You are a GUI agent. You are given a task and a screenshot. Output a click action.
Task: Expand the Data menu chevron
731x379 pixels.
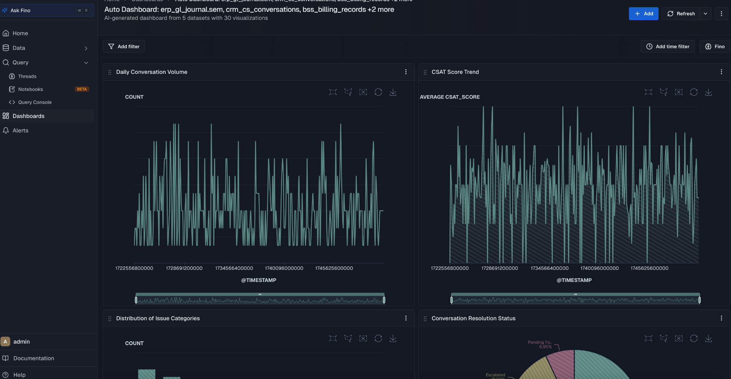(86, 48)
